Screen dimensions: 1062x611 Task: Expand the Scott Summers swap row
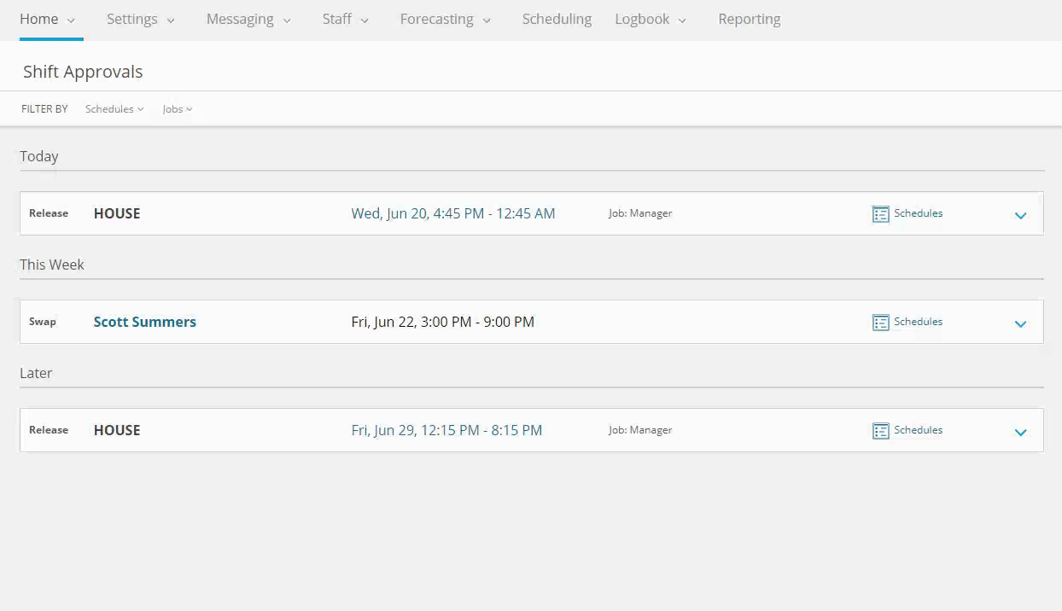pos(1020,323)
